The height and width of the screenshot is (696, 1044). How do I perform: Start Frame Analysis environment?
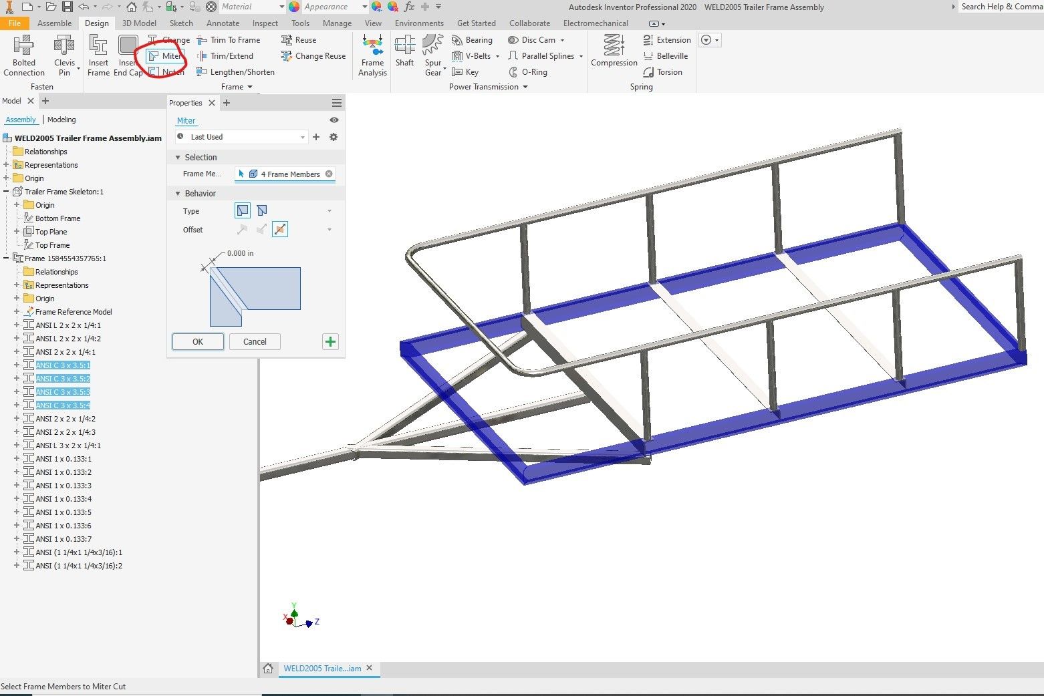pyautogui.click(x=372, y=55)
